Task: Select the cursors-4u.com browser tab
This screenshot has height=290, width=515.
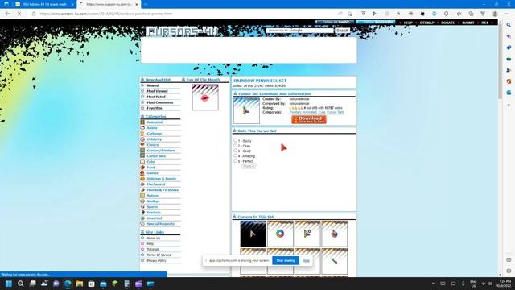Action: click(x=109, y=4)
